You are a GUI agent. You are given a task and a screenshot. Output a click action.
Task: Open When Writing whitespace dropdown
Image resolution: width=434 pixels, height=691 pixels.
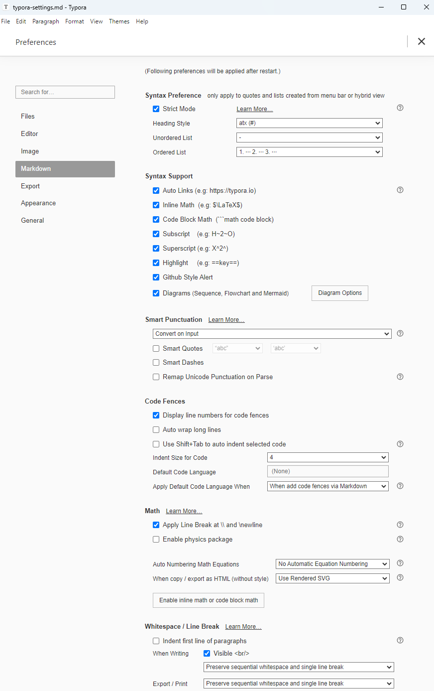(299, 667)
